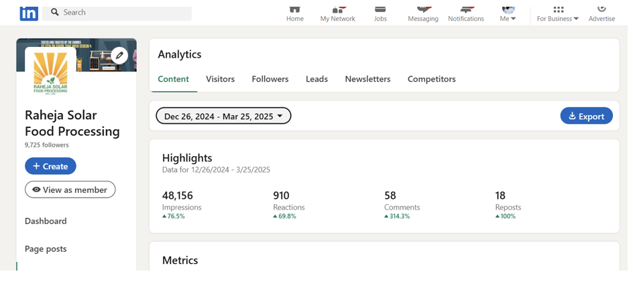
Task: Open the date range dropdown
Action: pos(224,116)
